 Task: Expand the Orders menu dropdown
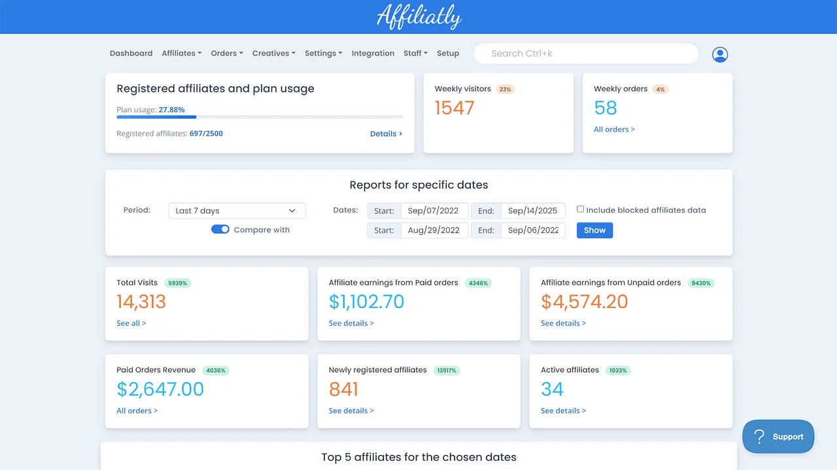point(226,54)
